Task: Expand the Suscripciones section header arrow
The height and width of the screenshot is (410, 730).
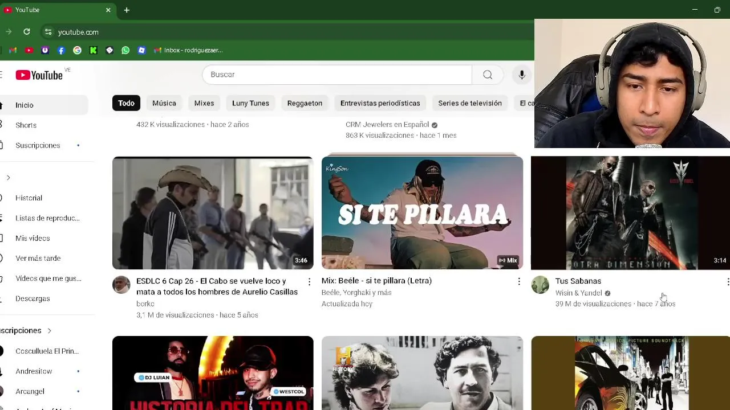Action: (x=49, y=330)
